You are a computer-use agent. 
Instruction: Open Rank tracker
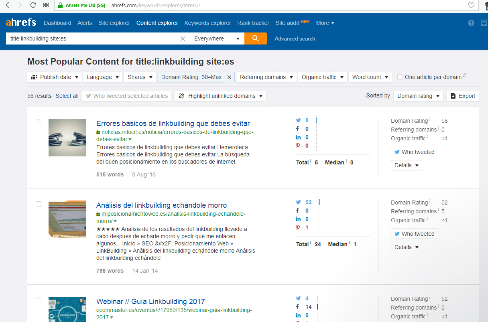tap(253, 23)
